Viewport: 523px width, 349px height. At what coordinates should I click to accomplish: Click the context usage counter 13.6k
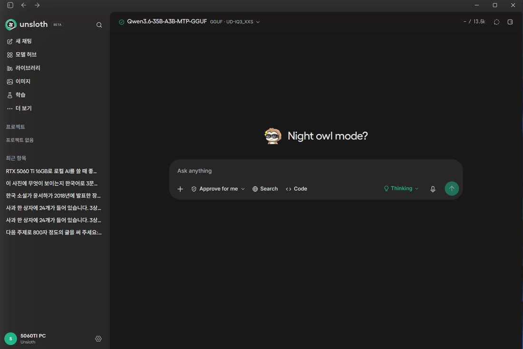(x=475, y=22)
